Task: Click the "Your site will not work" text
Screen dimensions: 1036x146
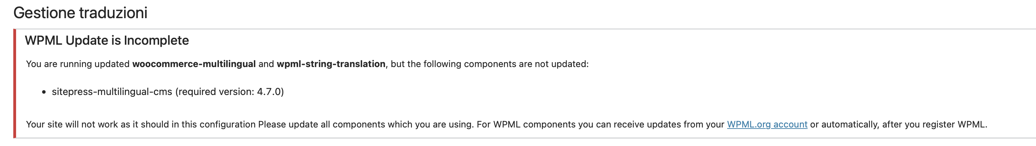Action: coord(72,124)
